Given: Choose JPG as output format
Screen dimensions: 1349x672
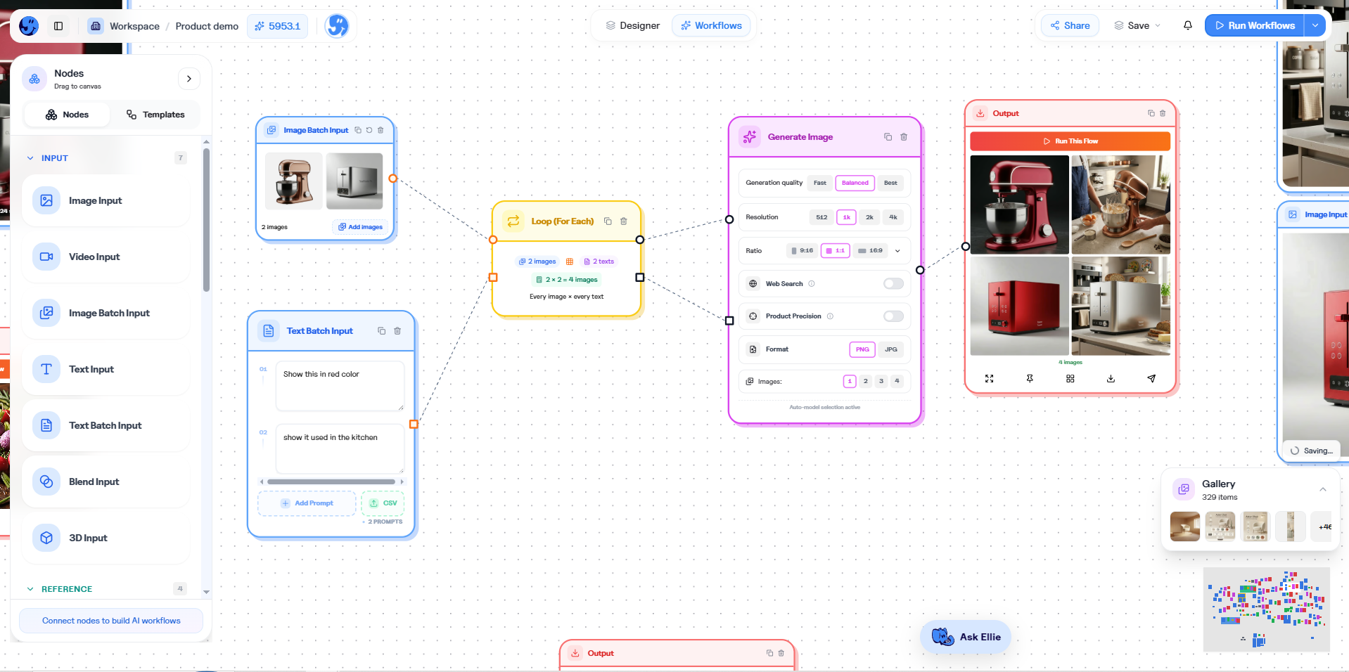Looking at the screenshot, I should click(891, 349).
